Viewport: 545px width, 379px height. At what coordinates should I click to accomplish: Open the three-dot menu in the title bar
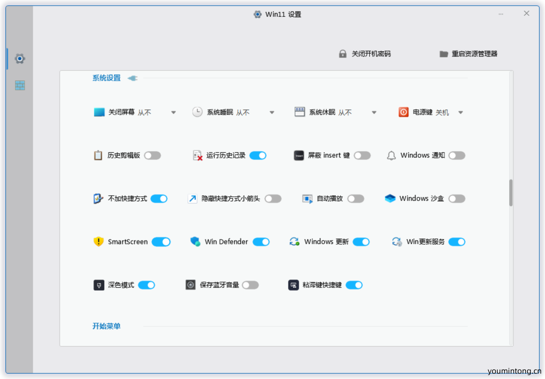(501, 14)
